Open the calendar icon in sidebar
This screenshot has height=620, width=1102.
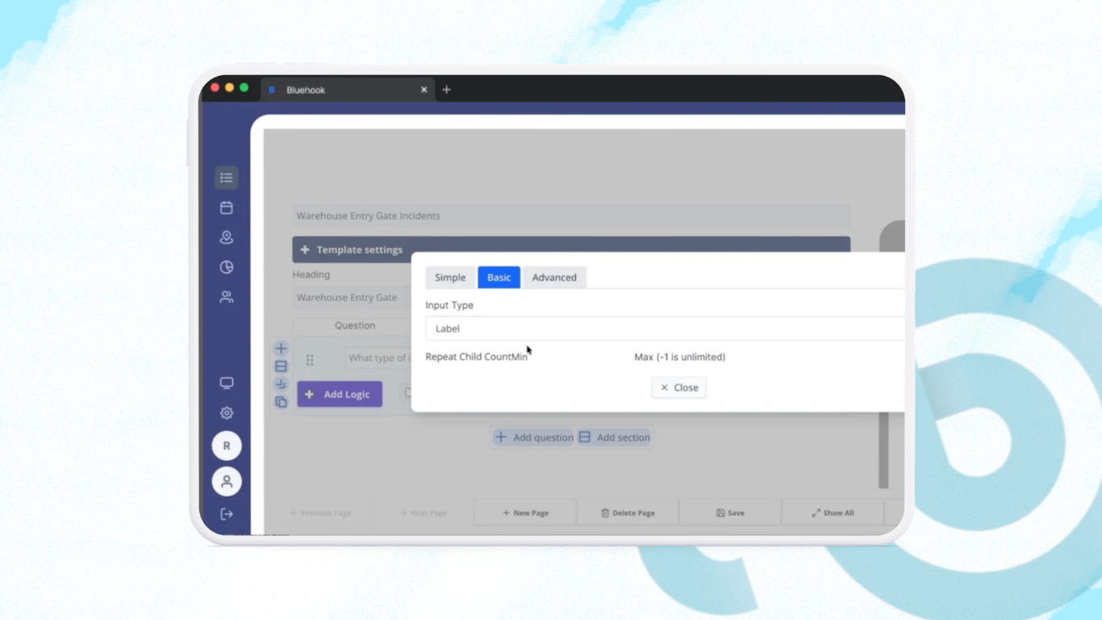[x=227, y=207]
